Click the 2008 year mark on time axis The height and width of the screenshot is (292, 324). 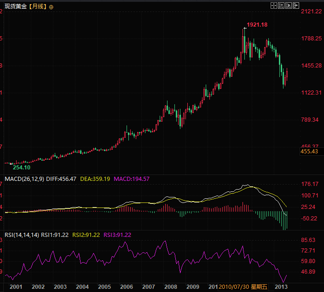point(171,286)
